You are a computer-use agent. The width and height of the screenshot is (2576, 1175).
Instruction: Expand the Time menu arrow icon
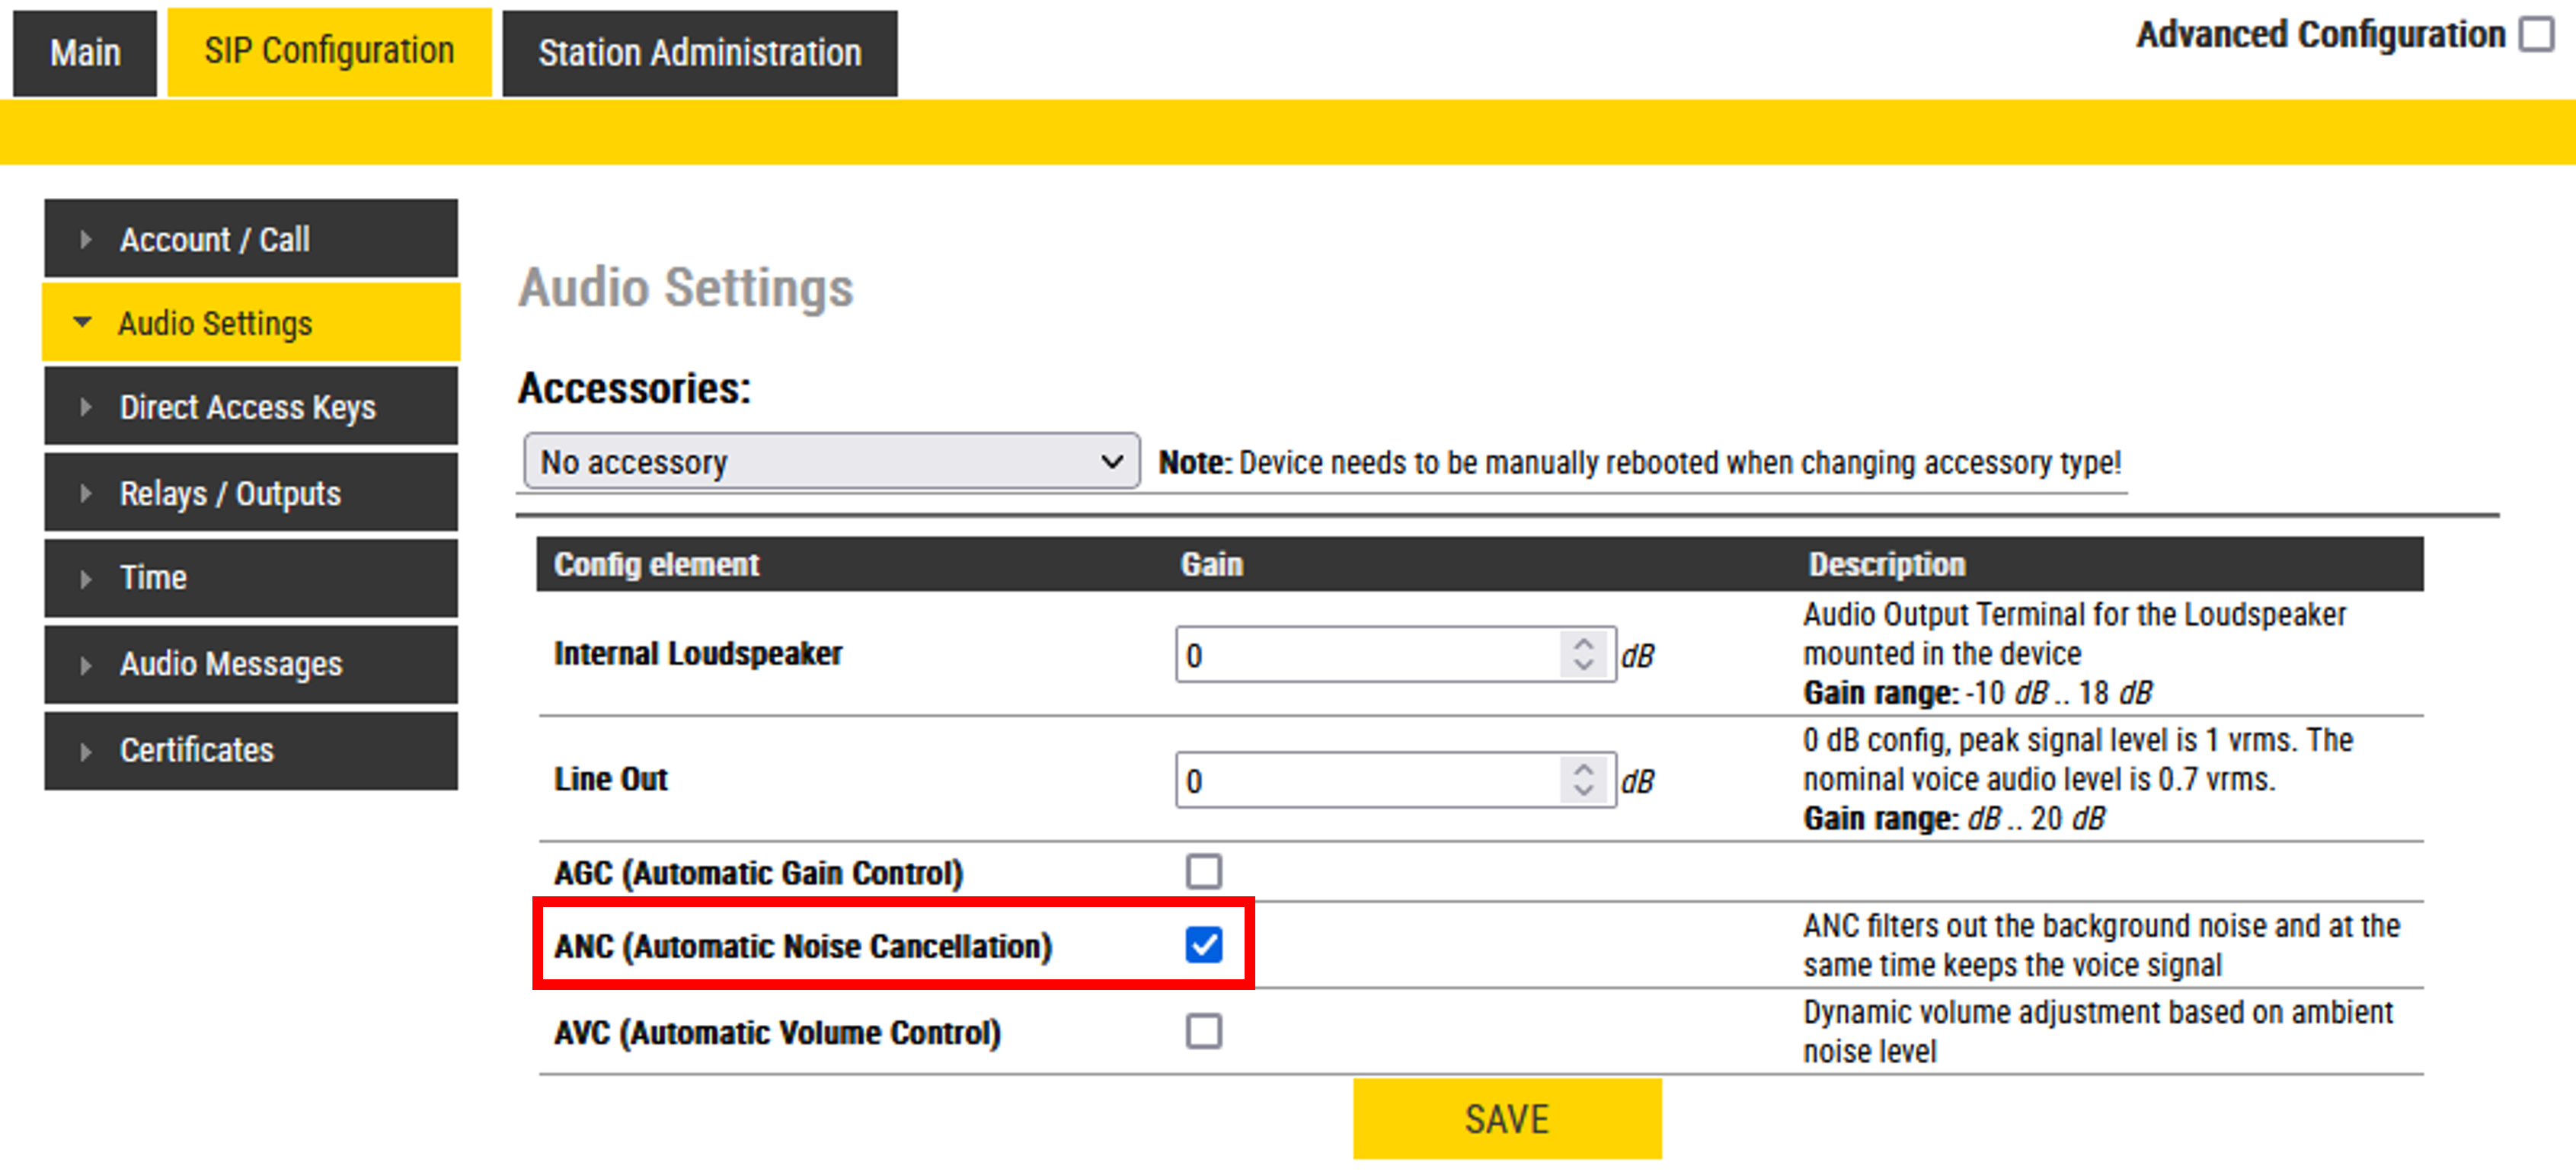86,578
